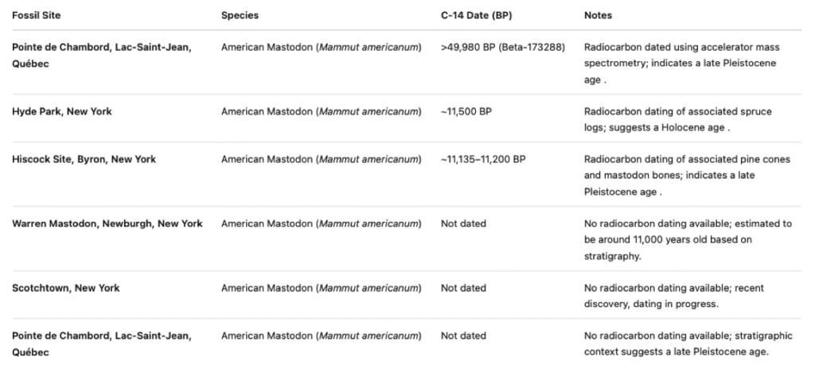Click the Hiscock Site, Byron cell
Image resolution: width=815 pixels, height=369 pixels.
click(x=84, y=159)
